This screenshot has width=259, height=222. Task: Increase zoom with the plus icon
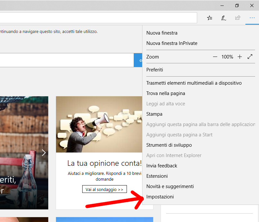click(240, 57)
